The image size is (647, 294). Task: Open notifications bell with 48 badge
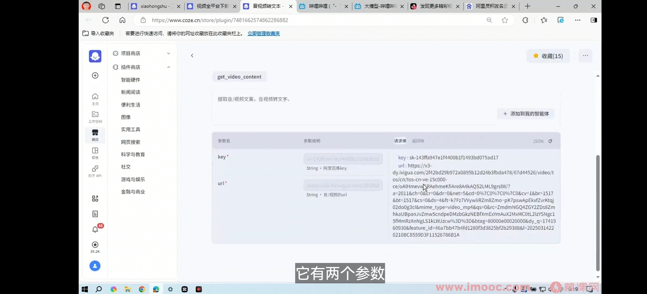(x=95, y=229)
